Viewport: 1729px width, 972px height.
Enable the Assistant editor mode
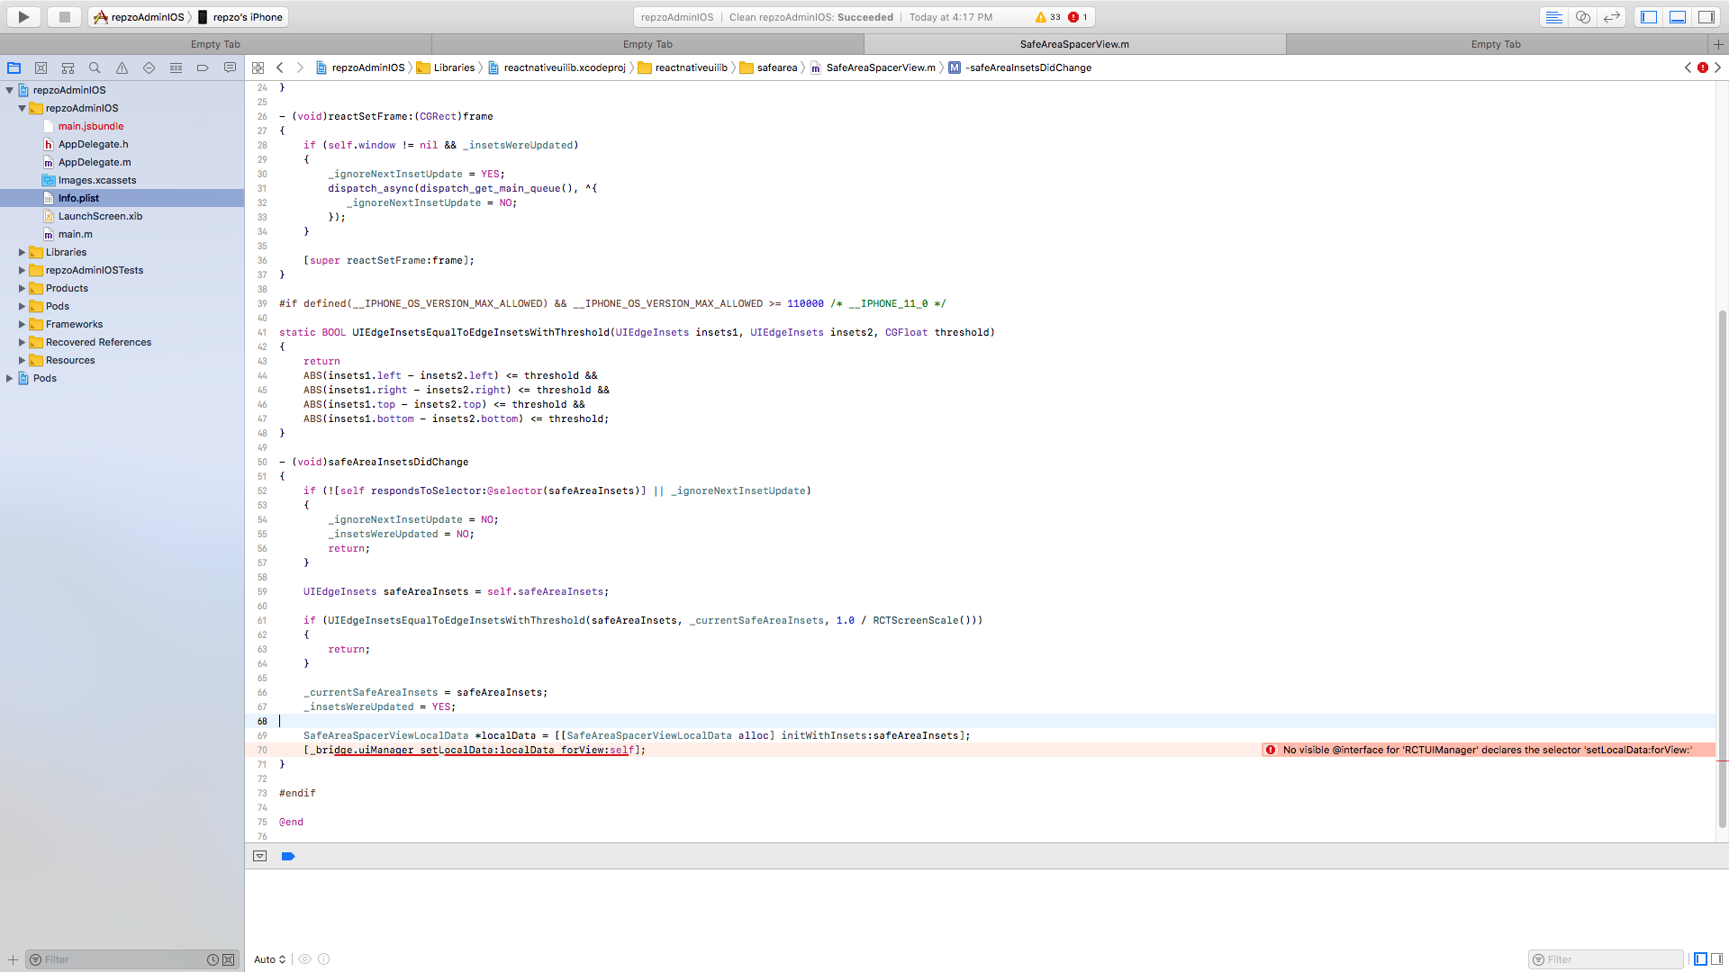pos(1582,16)
